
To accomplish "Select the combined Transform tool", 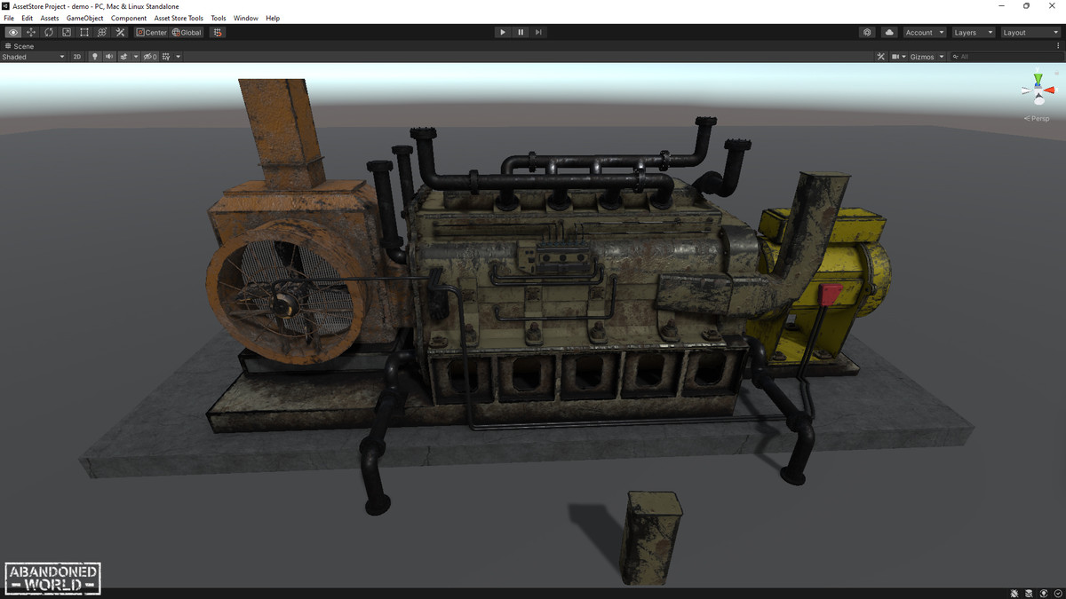I will coord(102,32).
